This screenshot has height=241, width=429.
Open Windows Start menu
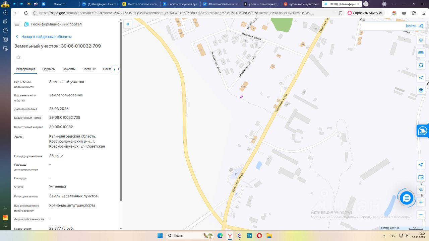point(160,236)
